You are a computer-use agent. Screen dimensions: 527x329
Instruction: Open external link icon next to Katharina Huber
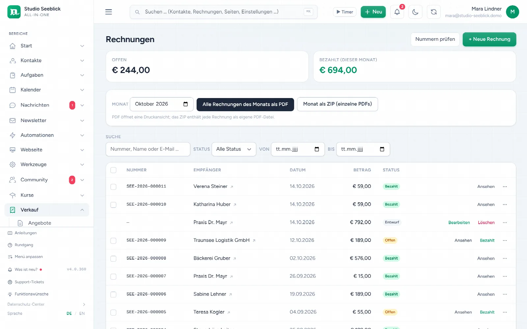[x=235, y=205]
